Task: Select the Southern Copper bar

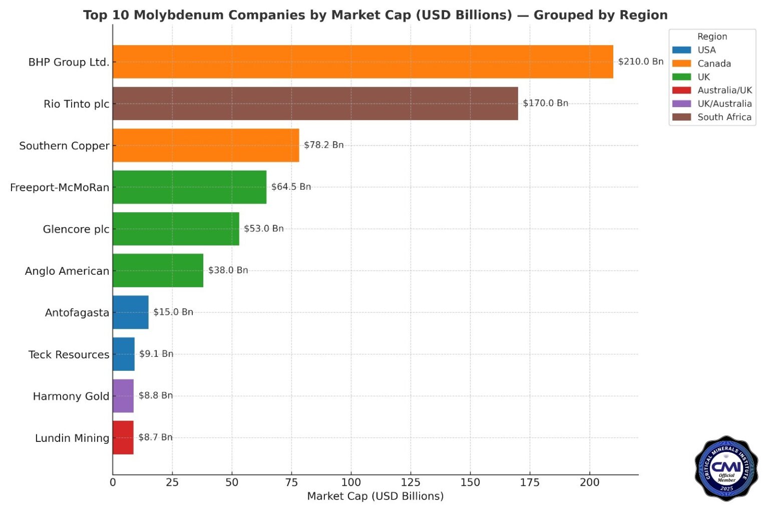Action: 206,145
